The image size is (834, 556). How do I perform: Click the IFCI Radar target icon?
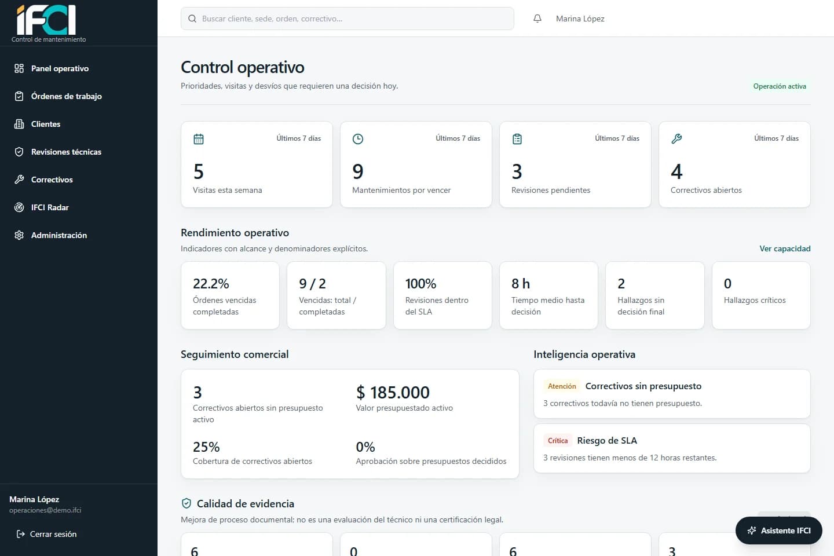point(19,207)
